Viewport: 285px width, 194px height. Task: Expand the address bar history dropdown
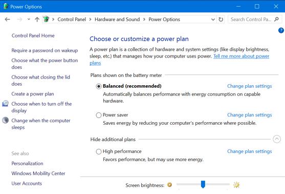pos(213,20)
